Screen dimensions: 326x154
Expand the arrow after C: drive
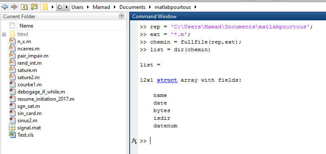click(x=67, y=7)
